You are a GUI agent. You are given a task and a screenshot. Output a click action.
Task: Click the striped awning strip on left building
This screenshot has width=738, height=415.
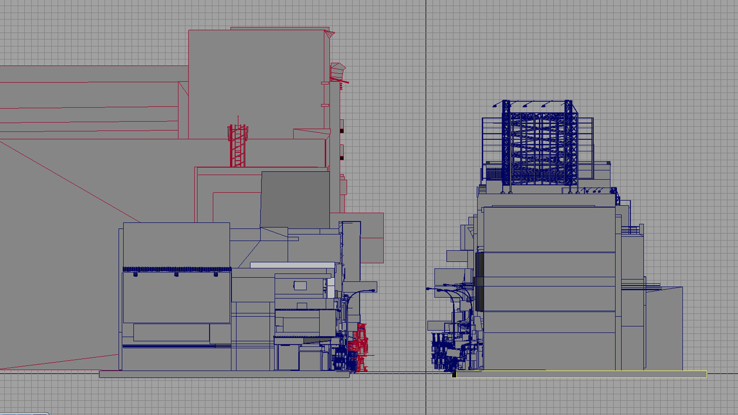[177, 269]
